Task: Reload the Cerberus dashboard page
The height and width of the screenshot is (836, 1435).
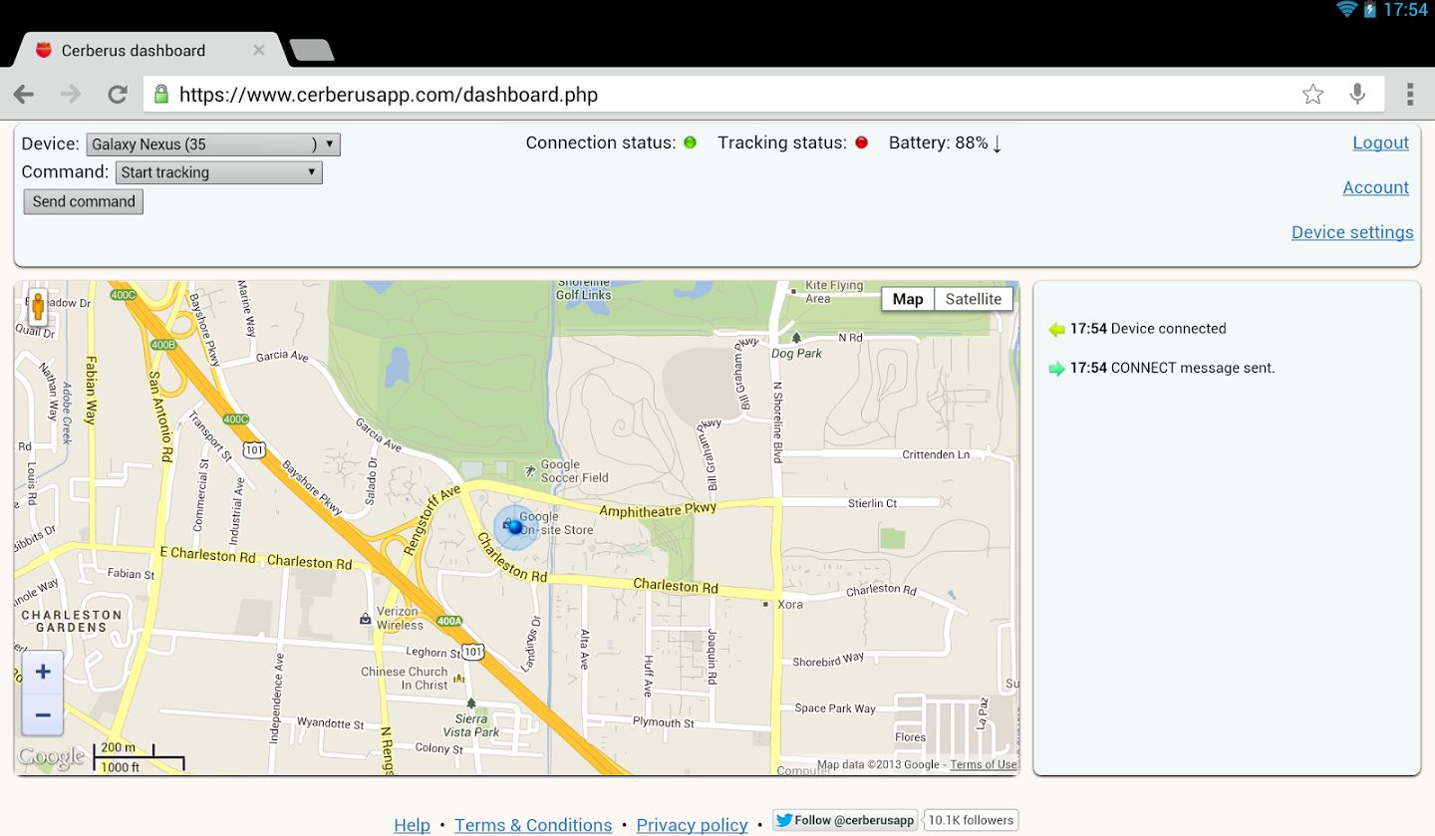Action: pyautogui.click(x=118, y=95)
